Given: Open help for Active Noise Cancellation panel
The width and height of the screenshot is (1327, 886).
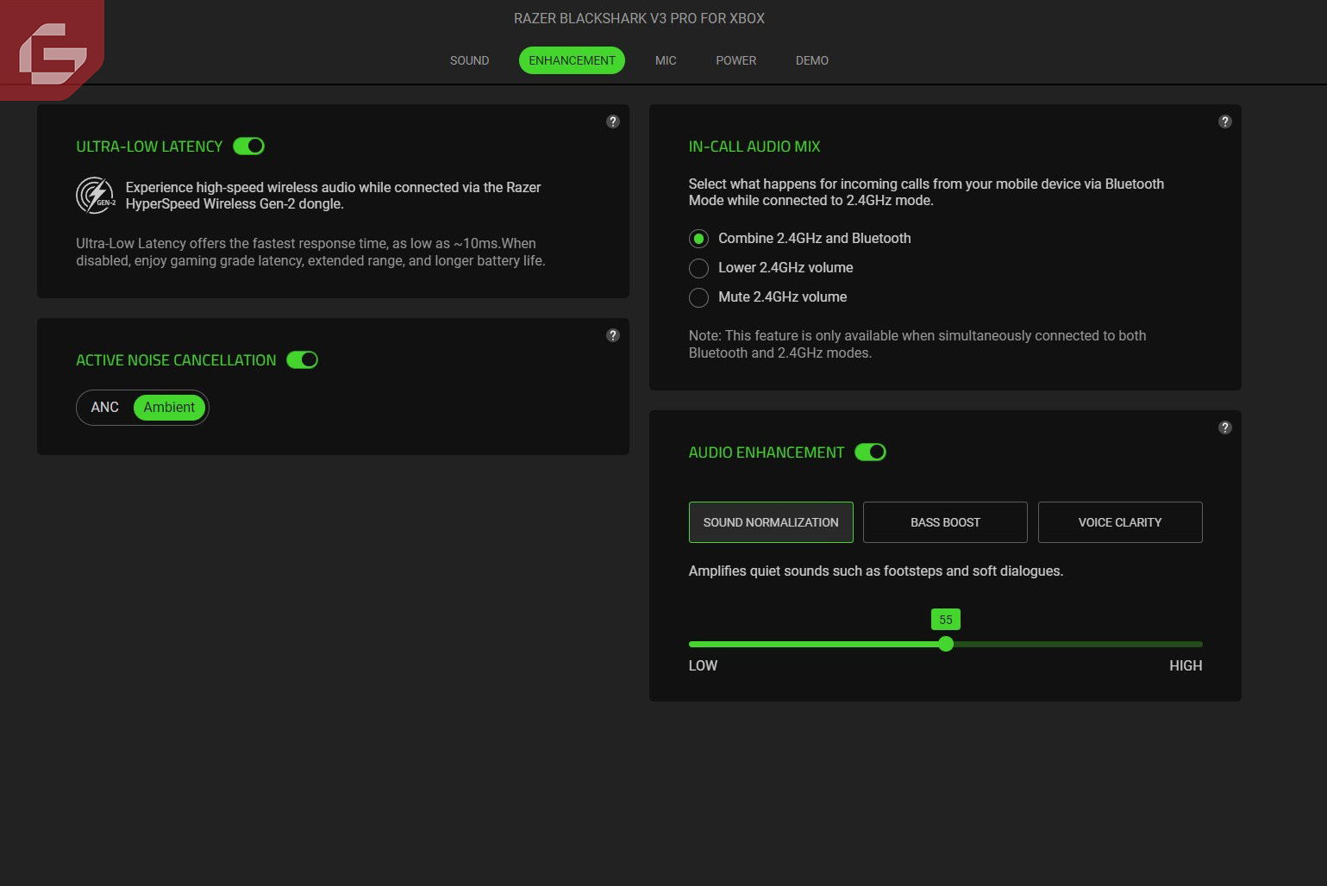Looking at the screenshot, I should point(613,335).
